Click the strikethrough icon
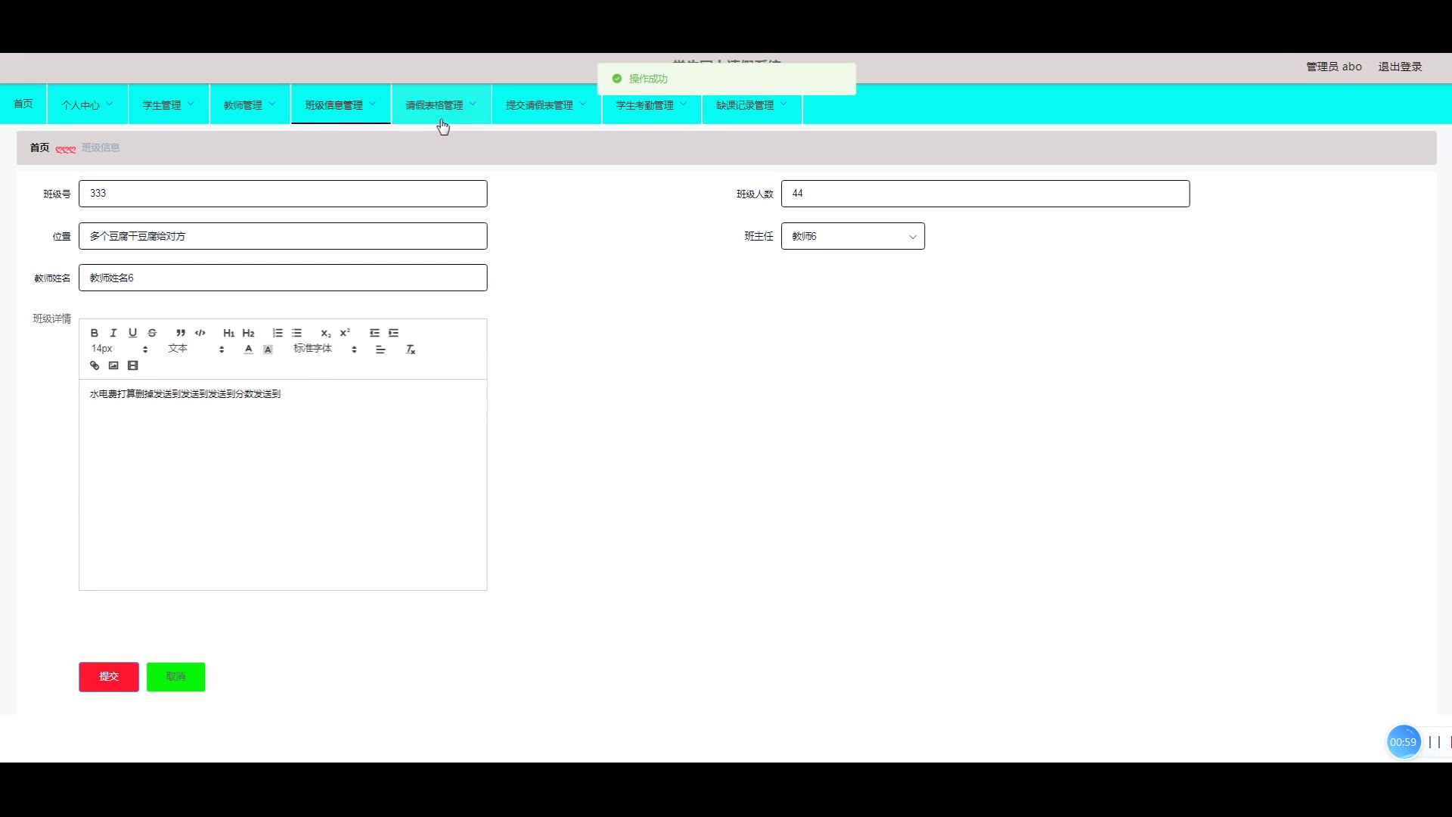Viewport: 1452px width, 817px height. point(152,333)
